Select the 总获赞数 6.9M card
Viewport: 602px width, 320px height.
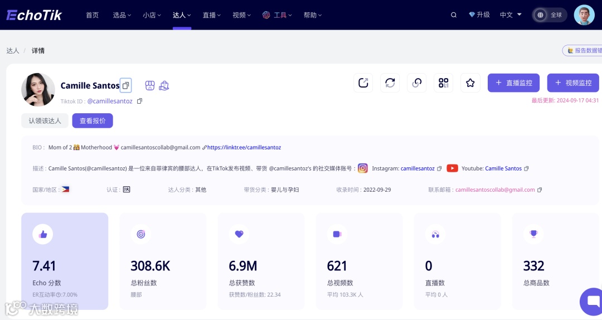click(261, 261)
